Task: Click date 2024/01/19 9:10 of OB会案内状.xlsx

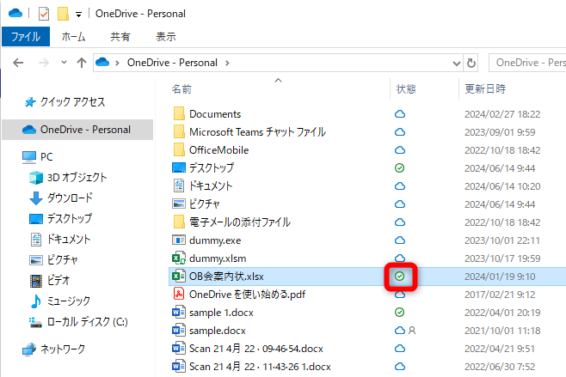Action: [x=500, y=277]
